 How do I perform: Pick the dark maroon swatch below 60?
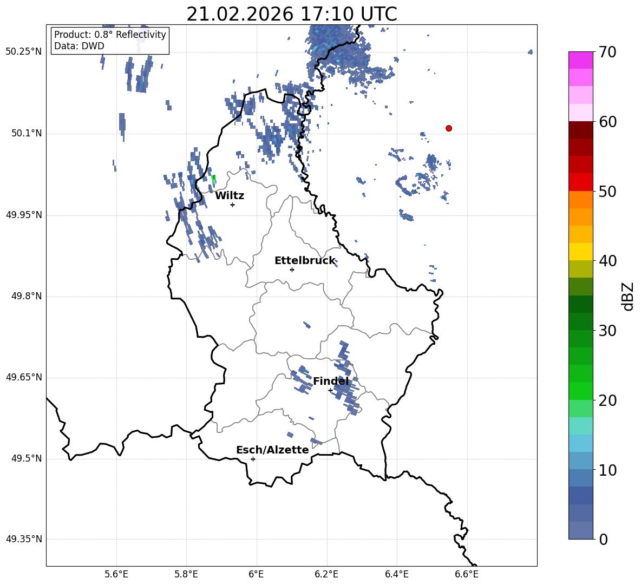point(580,130)
